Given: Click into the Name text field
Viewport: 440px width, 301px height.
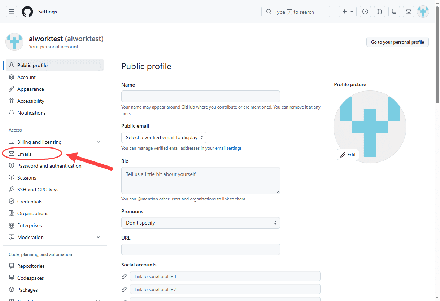Looking at the screenshot, I should [201, 96].
